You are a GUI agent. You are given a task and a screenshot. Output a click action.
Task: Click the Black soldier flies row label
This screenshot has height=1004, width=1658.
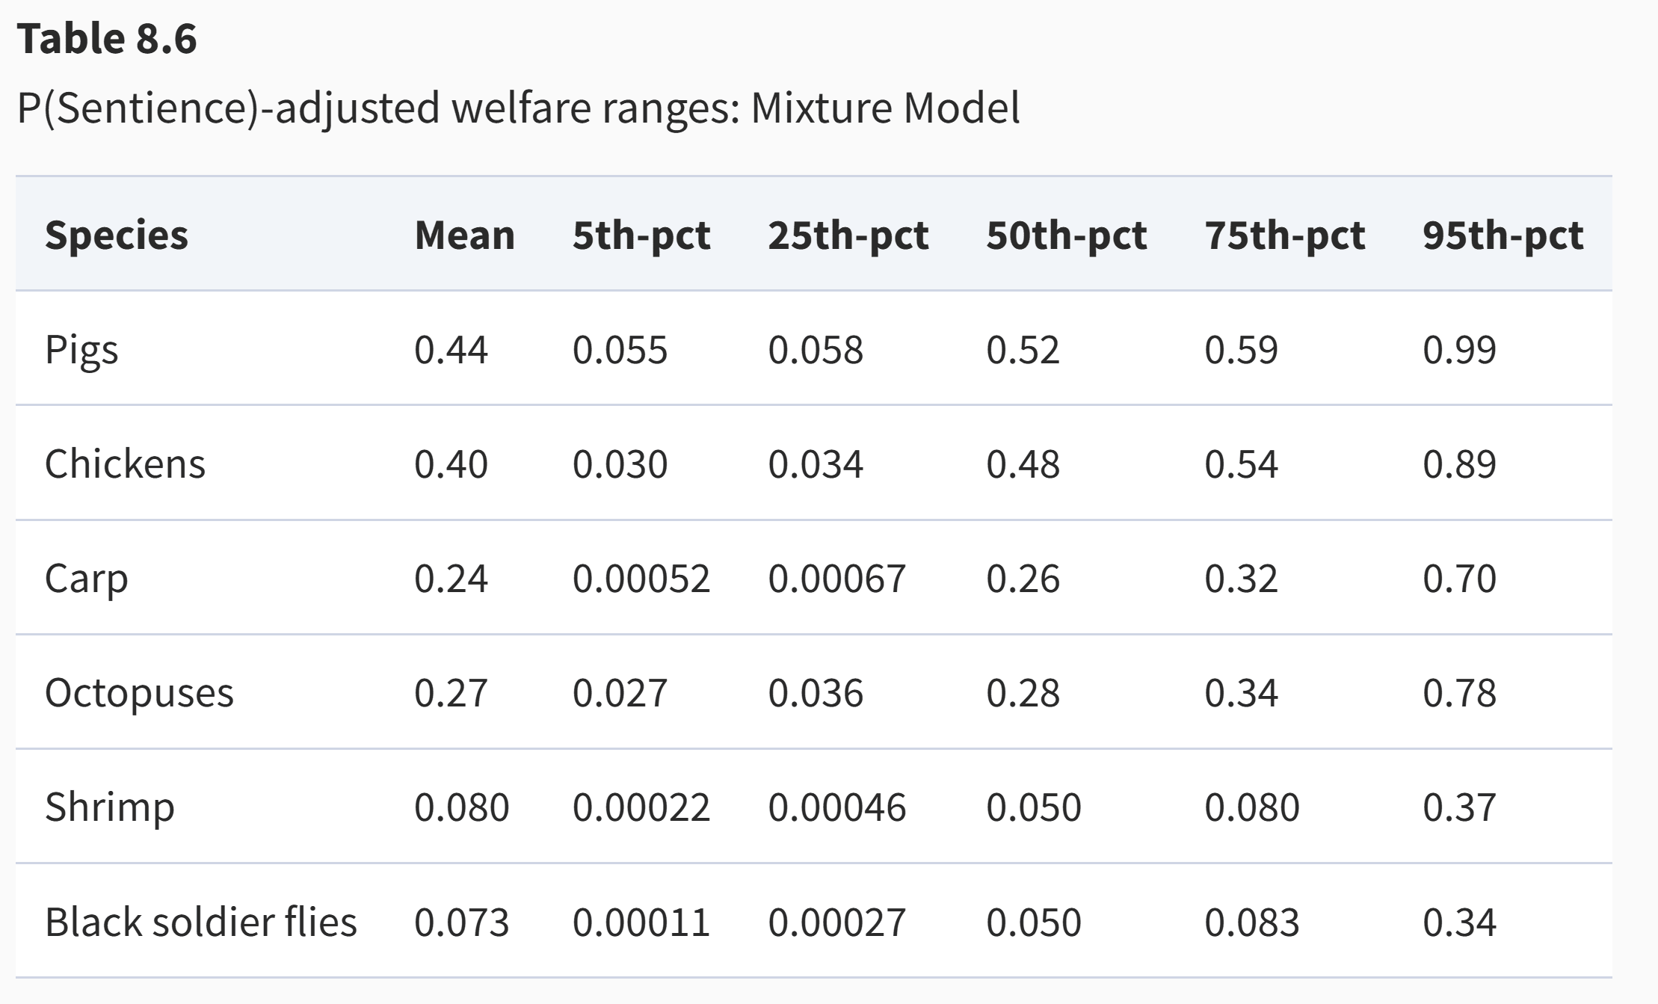pyautogui.click(x=201, y=922)
